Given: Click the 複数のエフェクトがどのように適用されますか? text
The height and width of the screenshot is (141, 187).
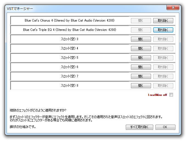Looking at the screenshot, I should [x=38, y=110].
